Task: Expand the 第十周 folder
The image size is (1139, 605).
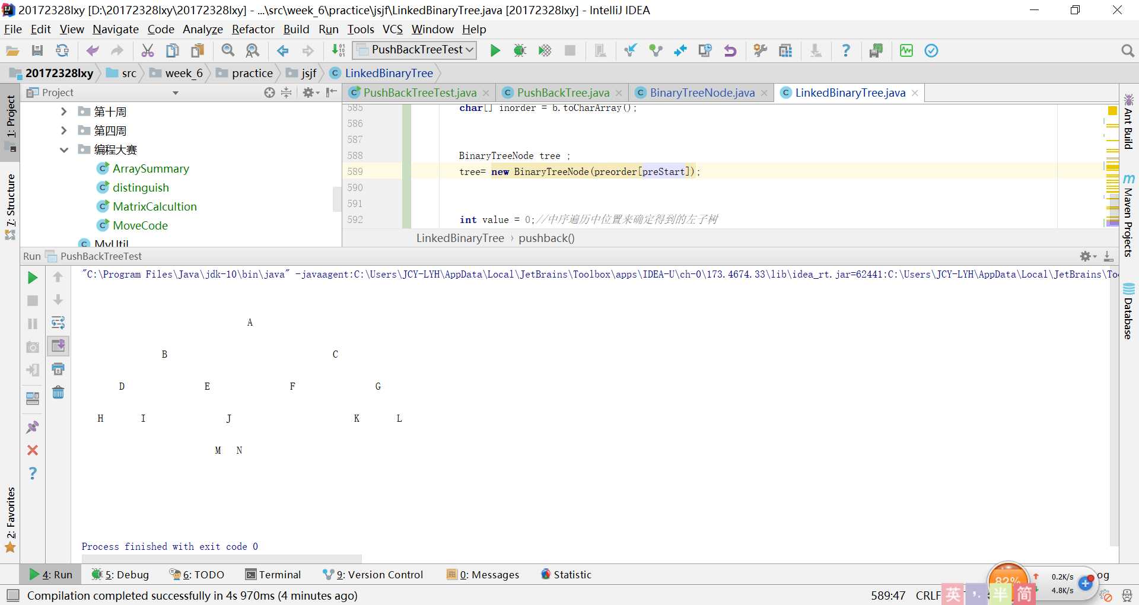Action: point(63,112)
